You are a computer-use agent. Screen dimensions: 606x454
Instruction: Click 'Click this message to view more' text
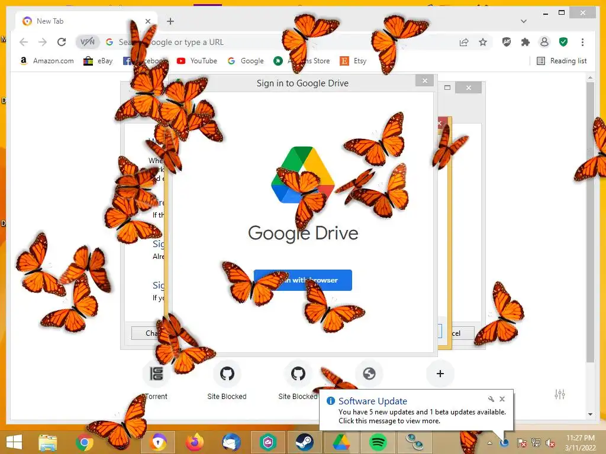pyautogui.click(x=389, y=421)
